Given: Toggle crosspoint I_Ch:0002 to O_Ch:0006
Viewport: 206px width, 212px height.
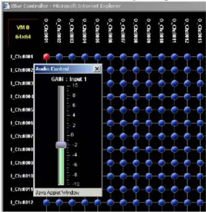Looking at the screenshot, I should pos(111,70).
